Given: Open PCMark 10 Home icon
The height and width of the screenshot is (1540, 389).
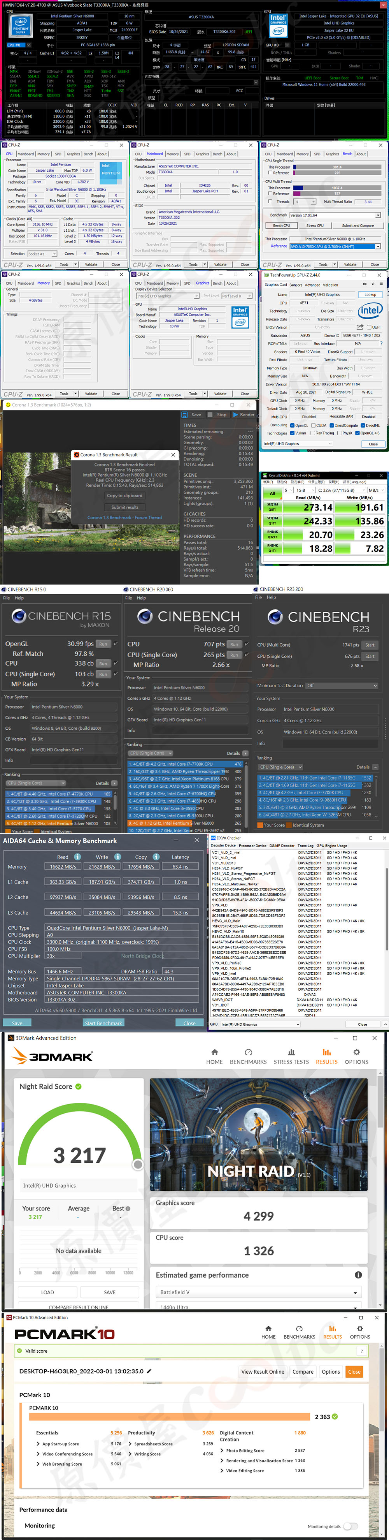Looking at the screenshot, I should (268, 1328).
